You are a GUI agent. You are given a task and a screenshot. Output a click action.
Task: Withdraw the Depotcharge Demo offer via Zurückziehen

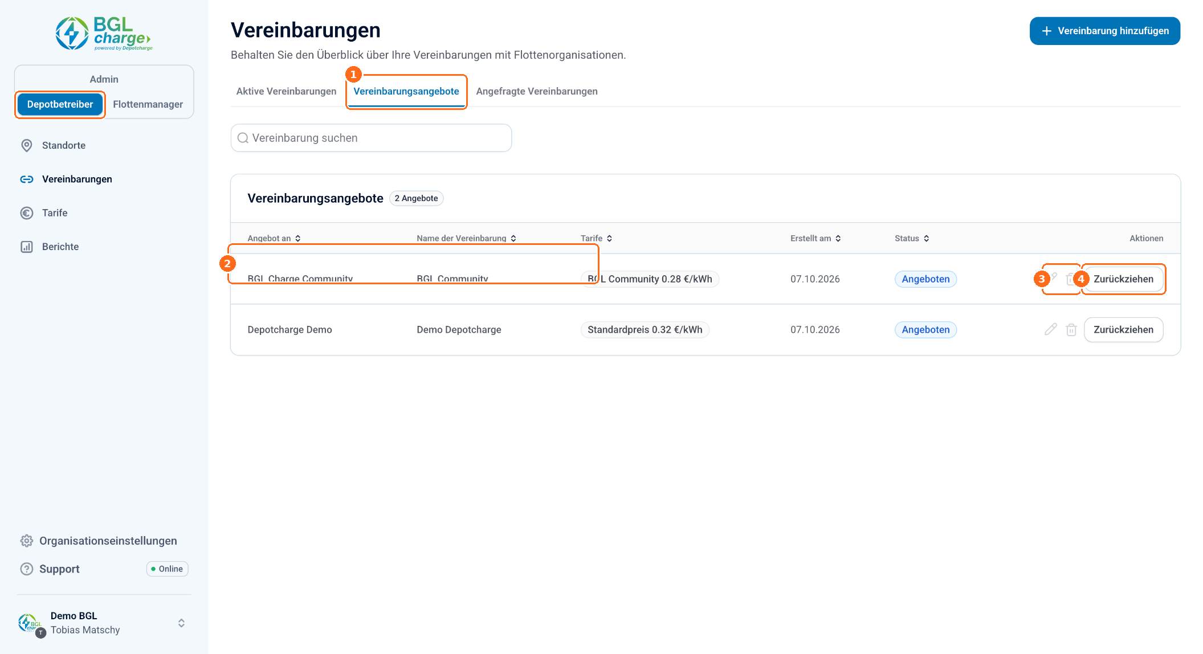(x=1123, y=330)
